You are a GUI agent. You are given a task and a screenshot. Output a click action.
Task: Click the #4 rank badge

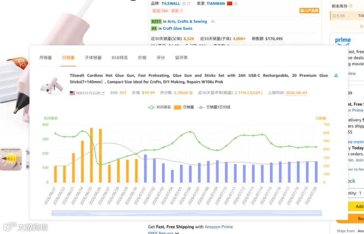[154, 28]
